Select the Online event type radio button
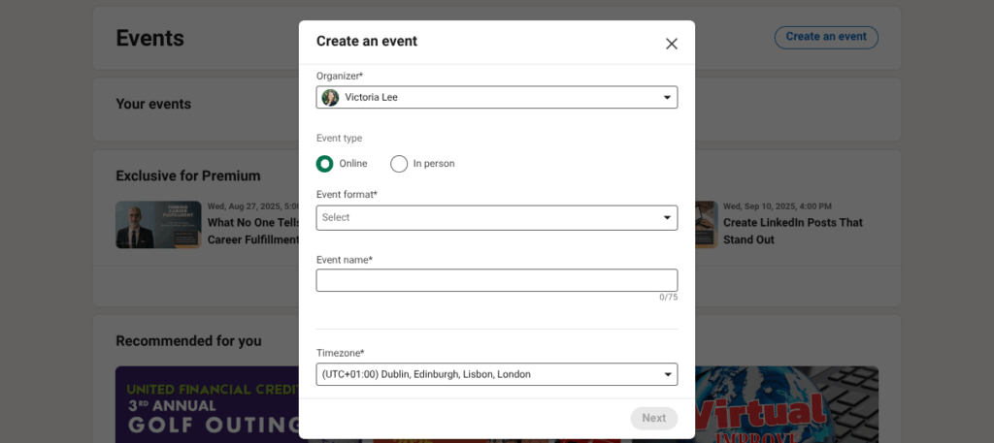994x443 pixels. 324,164
